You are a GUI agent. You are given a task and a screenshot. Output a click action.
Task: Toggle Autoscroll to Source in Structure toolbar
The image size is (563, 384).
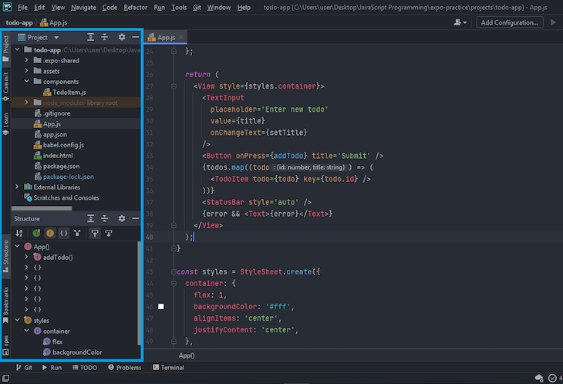pyautogui.click(x=95, y=233)
